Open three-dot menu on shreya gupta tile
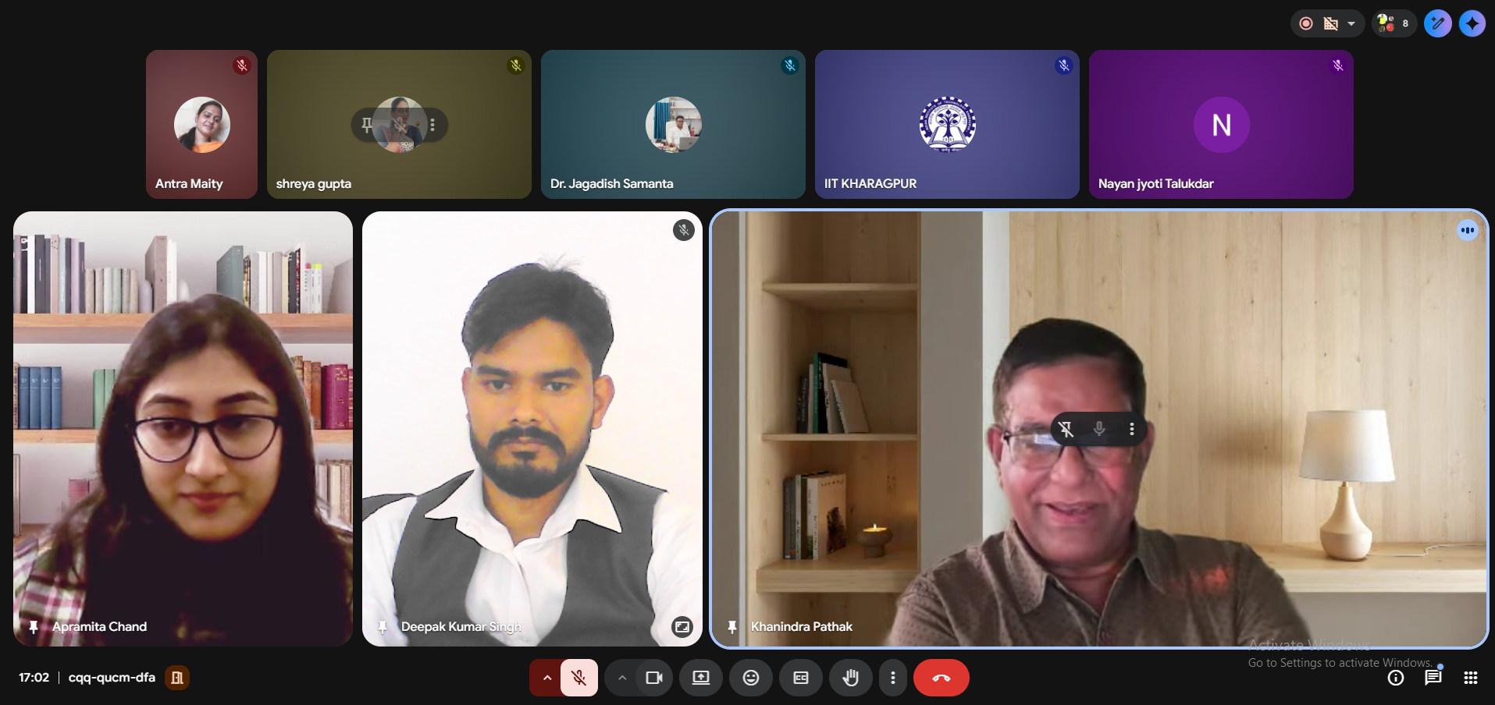Image resolution: width=1495 pixels, height=705 pixels. 432,125
